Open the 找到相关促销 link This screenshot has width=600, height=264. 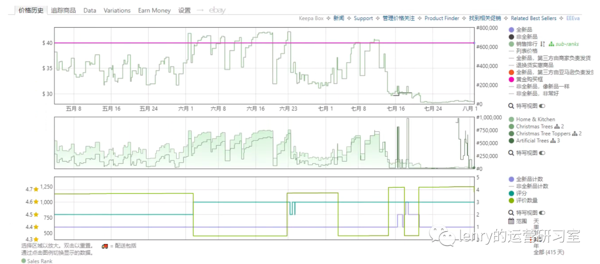point(485,18)
